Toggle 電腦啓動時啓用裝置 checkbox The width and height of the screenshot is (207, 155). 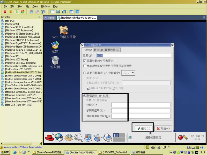coord(85,61)
